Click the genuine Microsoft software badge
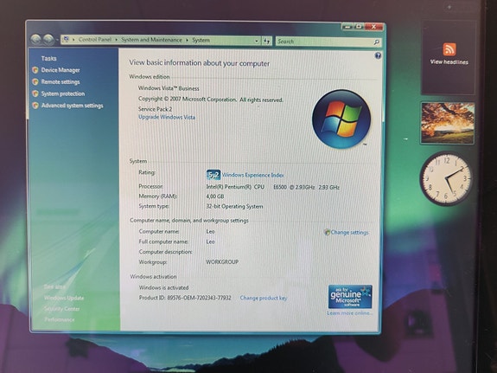 pyautogui.click(x=350, y=297)
